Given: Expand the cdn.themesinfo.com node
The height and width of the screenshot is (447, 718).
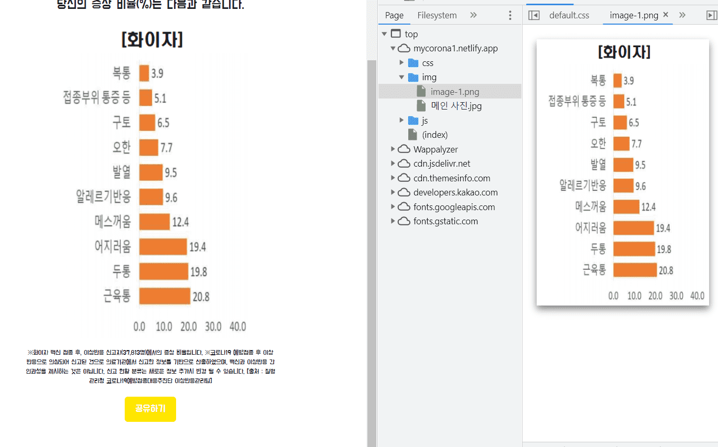Looking at the screenshot, I should pyautogui.click(x=393, y=178).
